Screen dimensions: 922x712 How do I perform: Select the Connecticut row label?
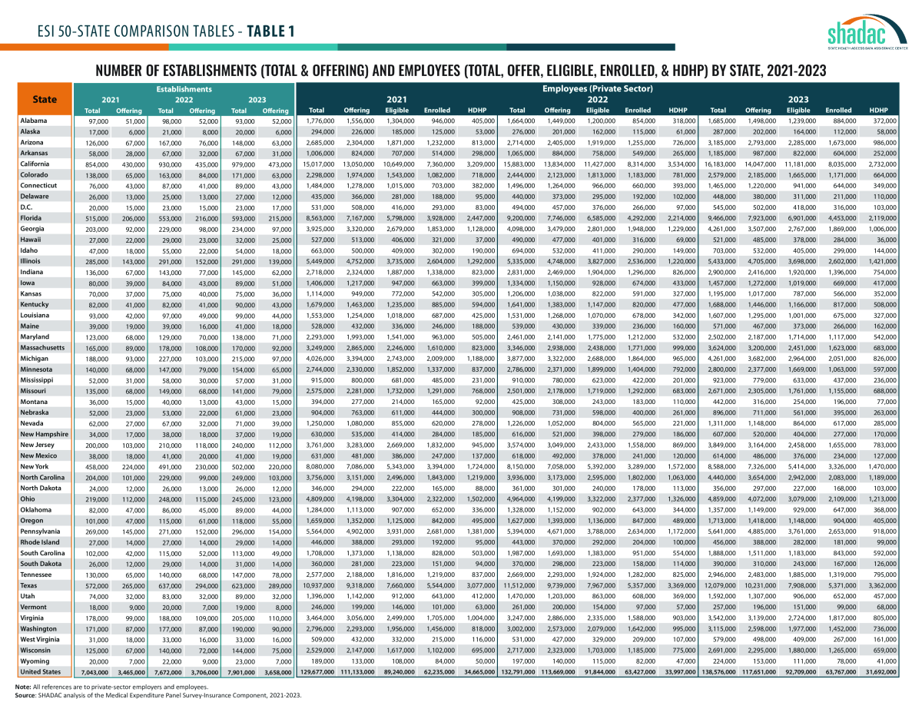coord(38,185)
